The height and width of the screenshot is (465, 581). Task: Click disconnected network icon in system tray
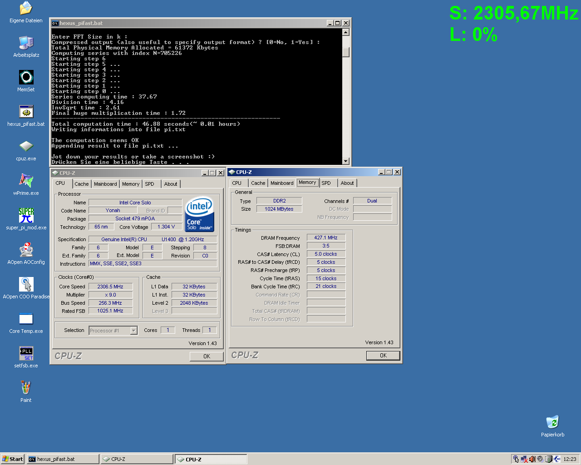[x=524, y=459]
